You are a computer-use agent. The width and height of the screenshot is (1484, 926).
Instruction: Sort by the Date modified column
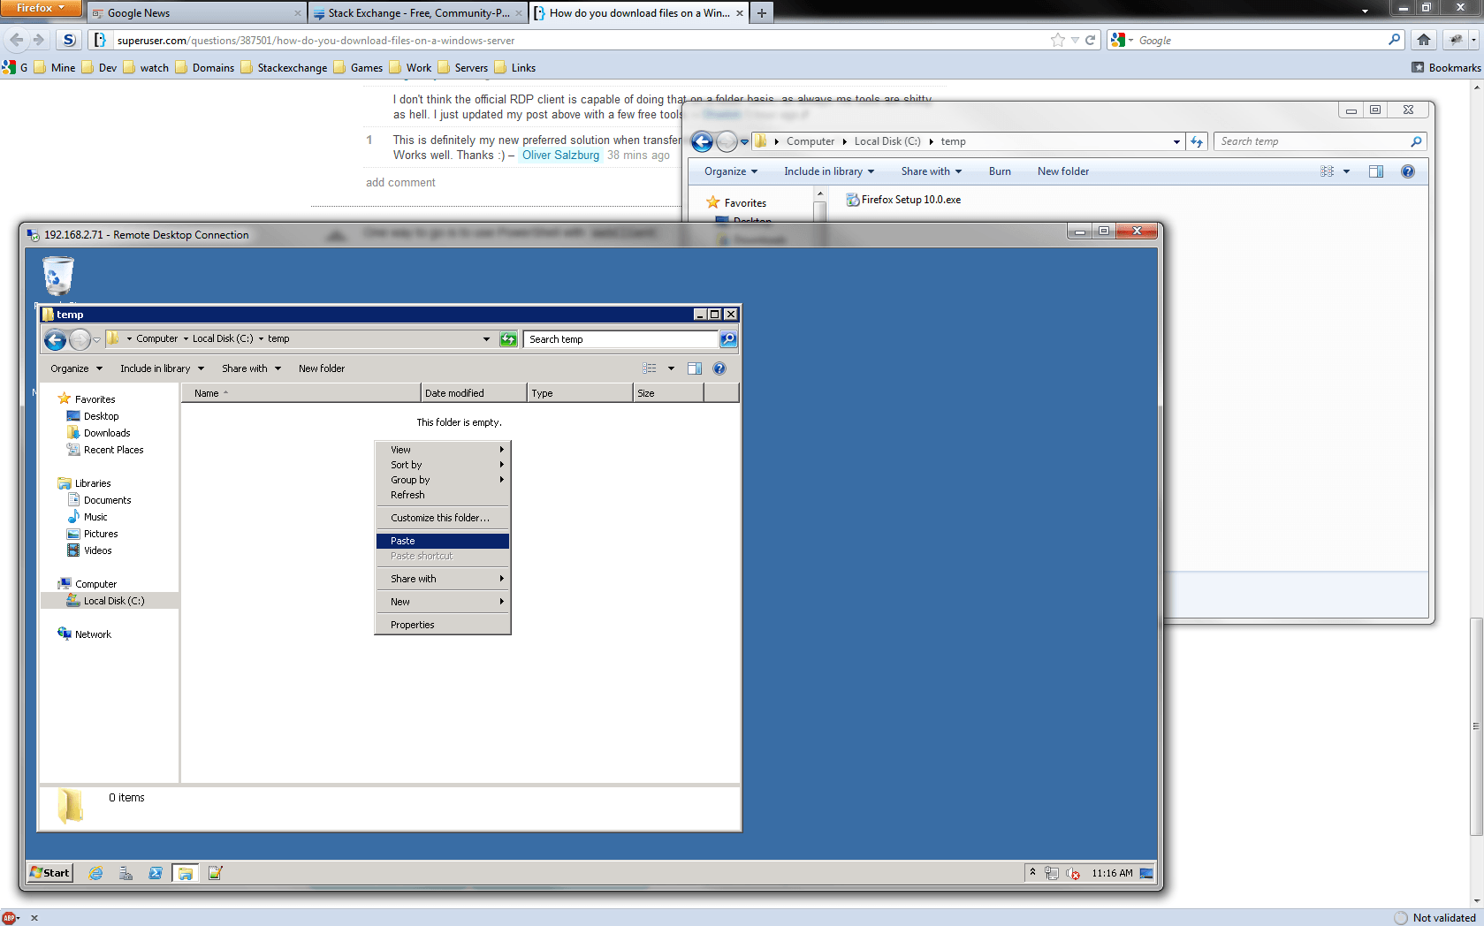pos(474,393)
